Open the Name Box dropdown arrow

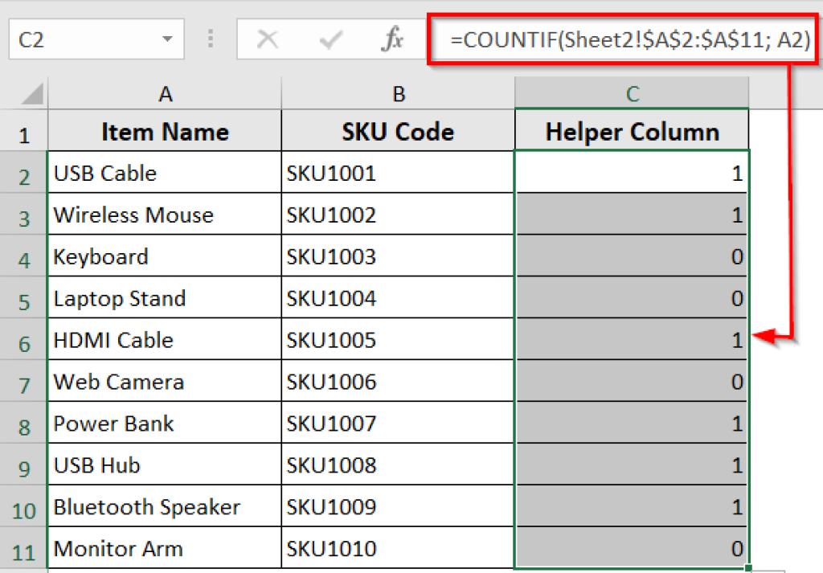pyautogui.click(x=167, y=39)
